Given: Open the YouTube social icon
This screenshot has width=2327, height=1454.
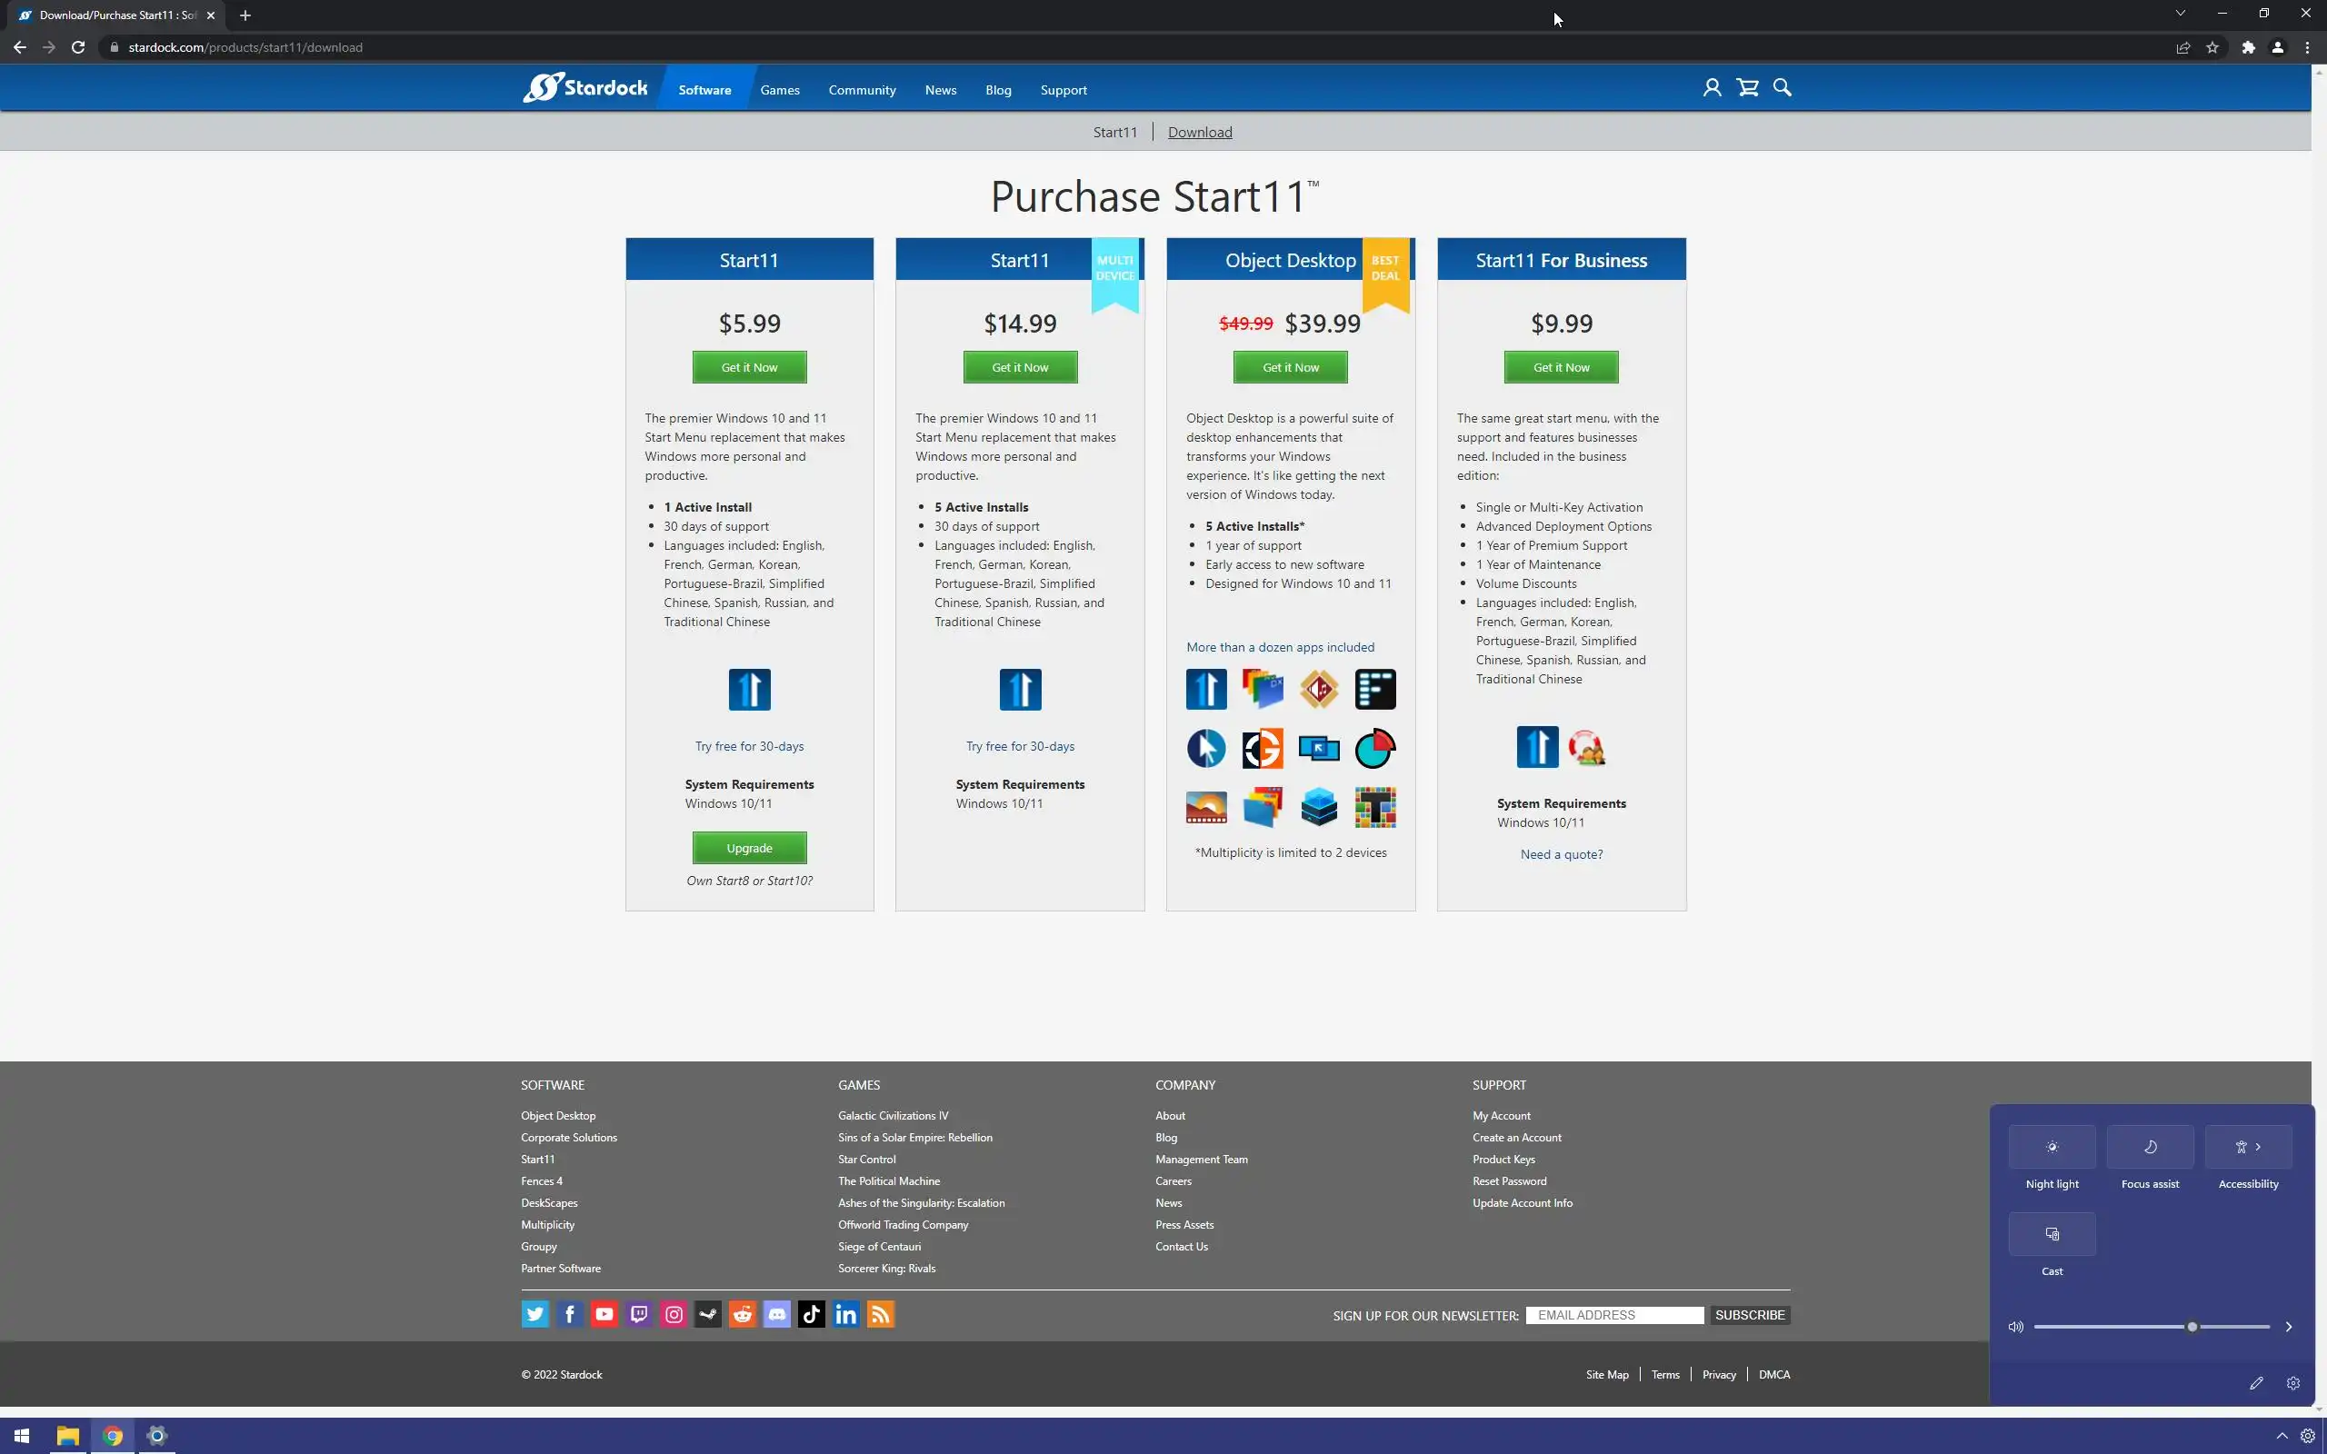Looking at the screenshot, I should coord(604,1314).
